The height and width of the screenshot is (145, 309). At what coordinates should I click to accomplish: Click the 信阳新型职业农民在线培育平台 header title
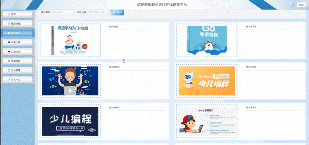pyautogui.click(x=162, y=5)
